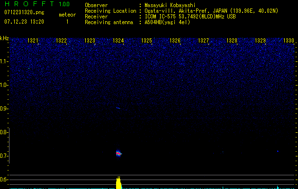Click the 1330 time marker
This screenshot has height=189, width=298.
pos(289,41)
